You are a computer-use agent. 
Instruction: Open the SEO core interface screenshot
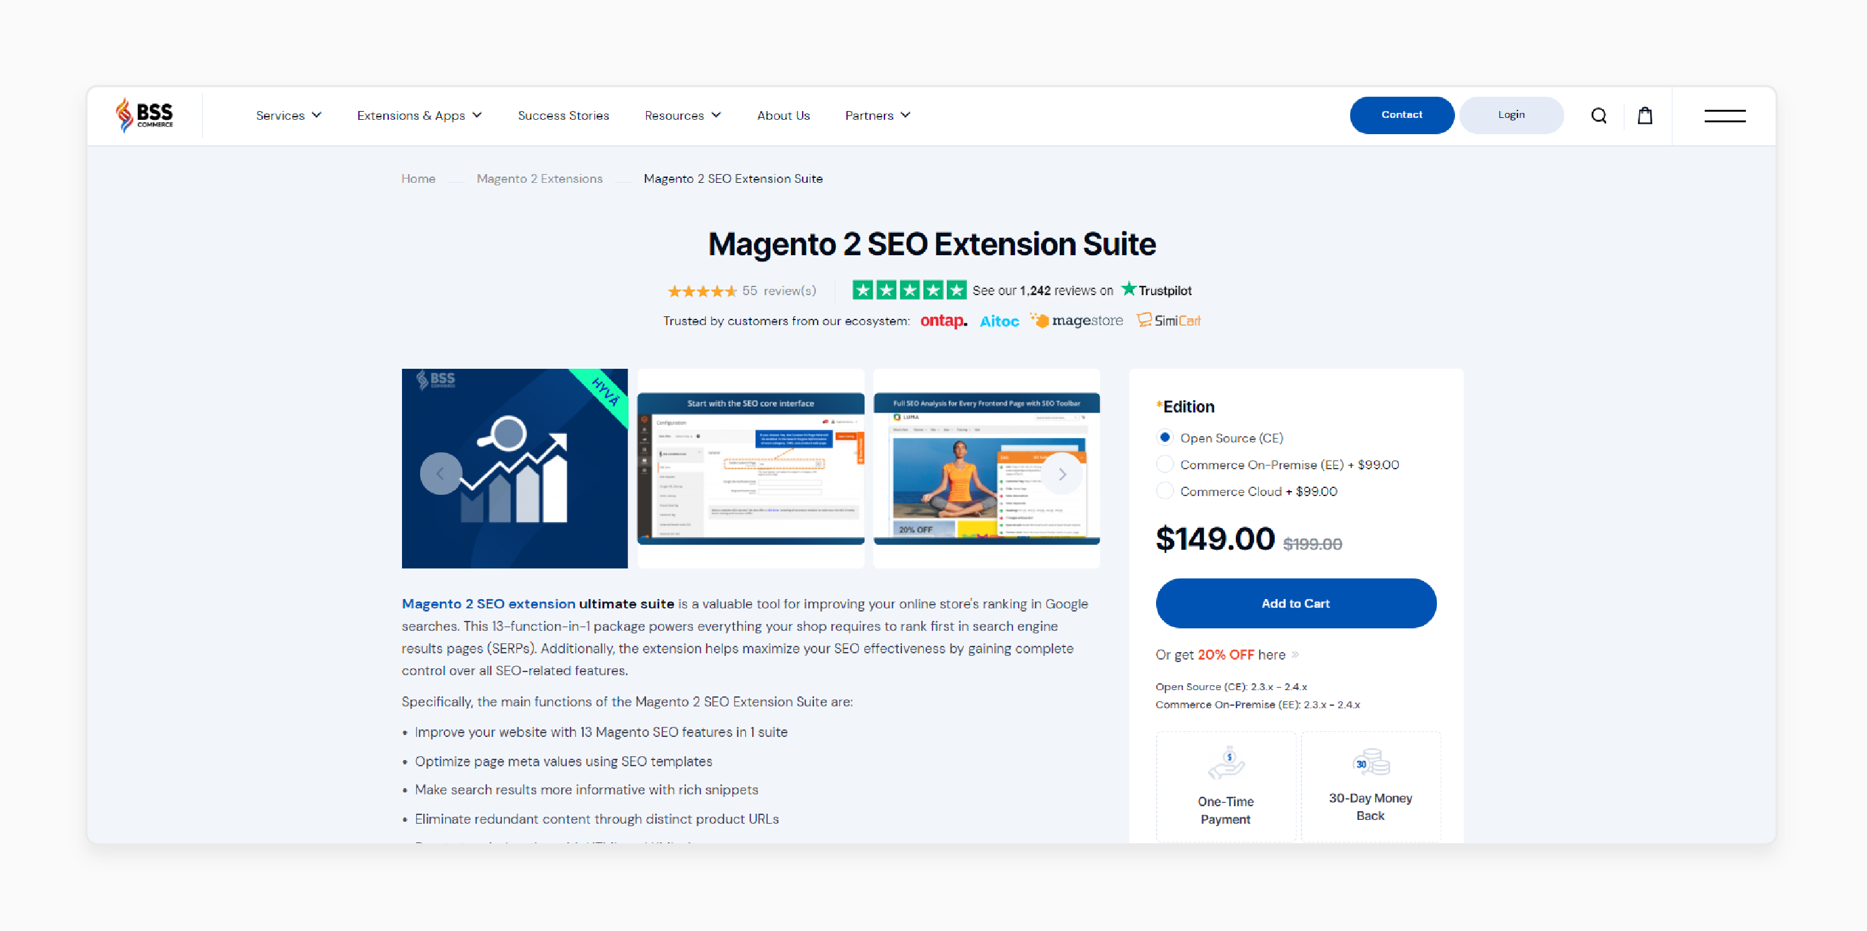tap(750, 468)
